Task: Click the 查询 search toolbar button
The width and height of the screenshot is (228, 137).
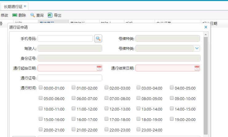Action: point(37,15)
